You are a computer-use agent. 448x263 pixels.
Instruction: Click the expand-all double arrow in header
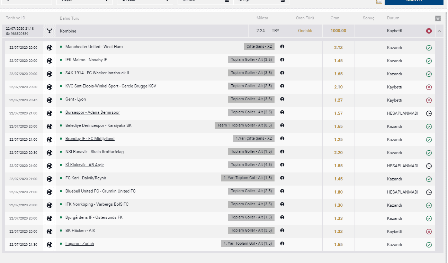pyautogui.click(x=438, y=18)
